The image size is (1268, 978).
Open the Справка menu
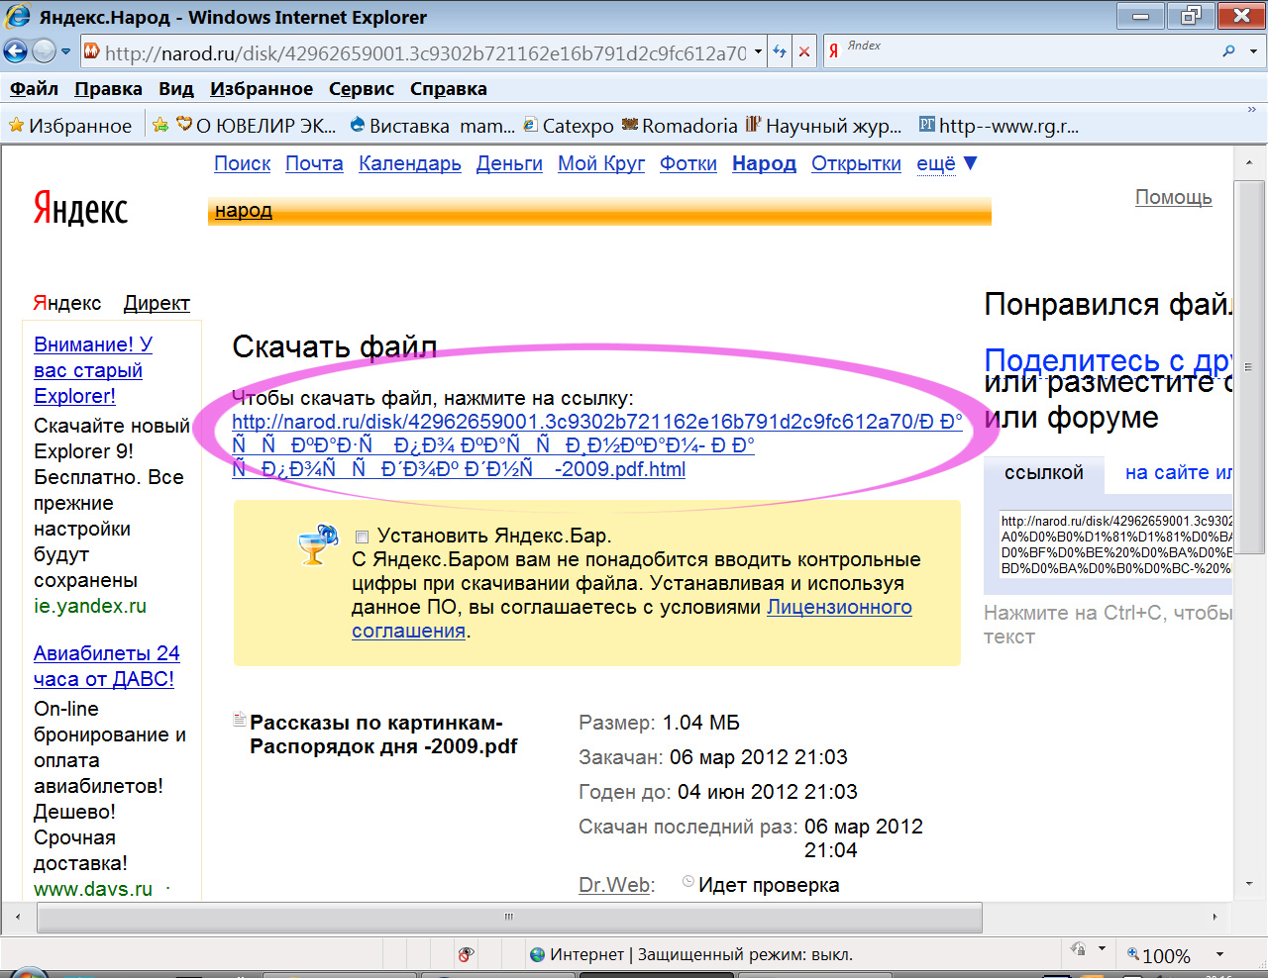click(448, 89)
